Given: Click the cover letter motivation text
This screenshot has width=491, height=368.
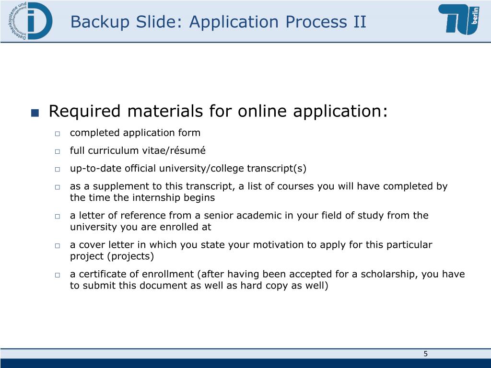Looking at the screenshot, I should pyautogui.click(x=251, y=251).
